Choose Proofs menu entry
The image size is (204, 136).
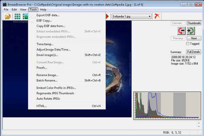[67, 68]
